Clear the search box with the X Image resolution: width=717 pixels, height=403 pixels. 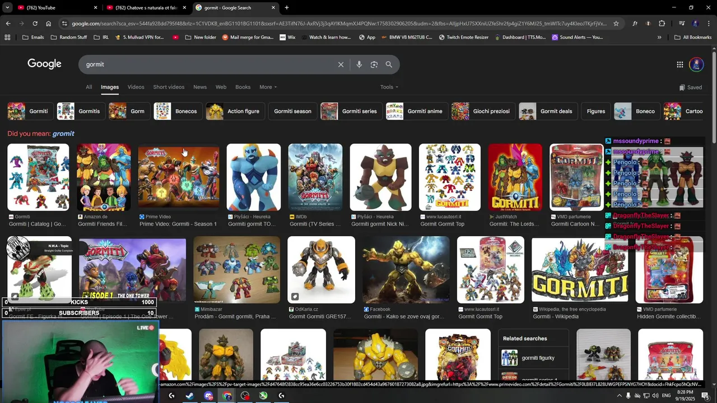(341, 64)
